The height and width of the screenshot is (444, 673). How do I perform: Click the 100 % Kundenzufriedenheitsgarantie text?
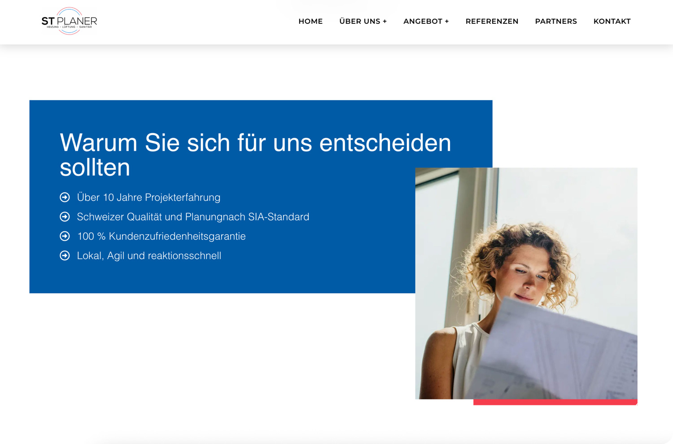(161, 236)
